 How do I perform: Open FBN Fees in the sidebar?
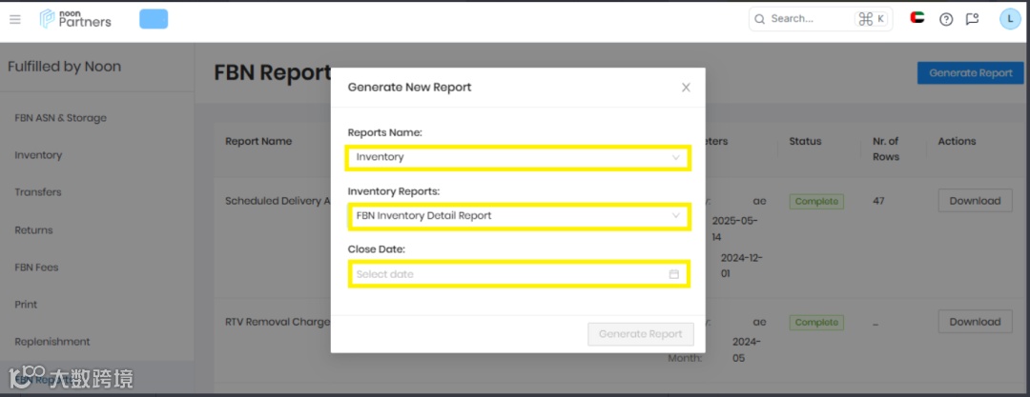click(x=36, y=268)
